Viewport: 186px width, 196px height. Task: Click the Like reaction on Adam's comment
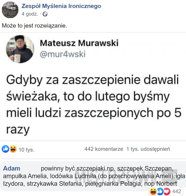tap(160, 191)
